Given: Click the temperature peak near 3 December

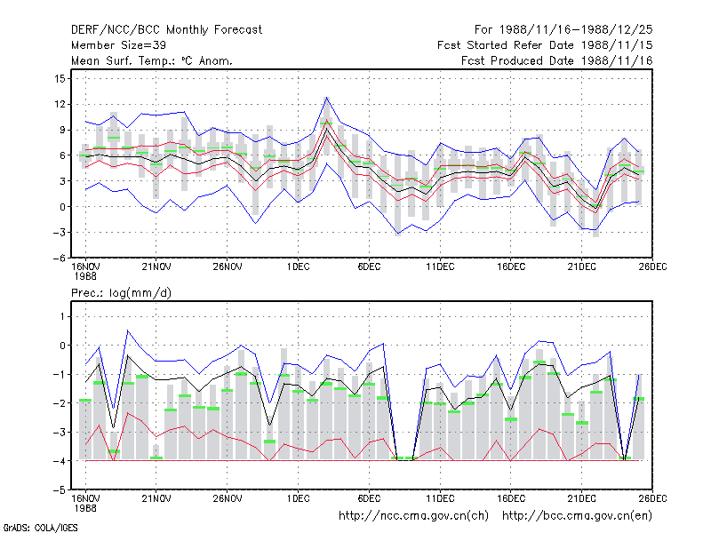Looking at the screenshot, I should coord(326,98).
